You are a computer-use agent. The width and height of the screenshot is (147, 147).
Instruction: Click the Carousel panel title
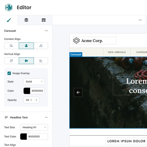[x=10, y=31]
